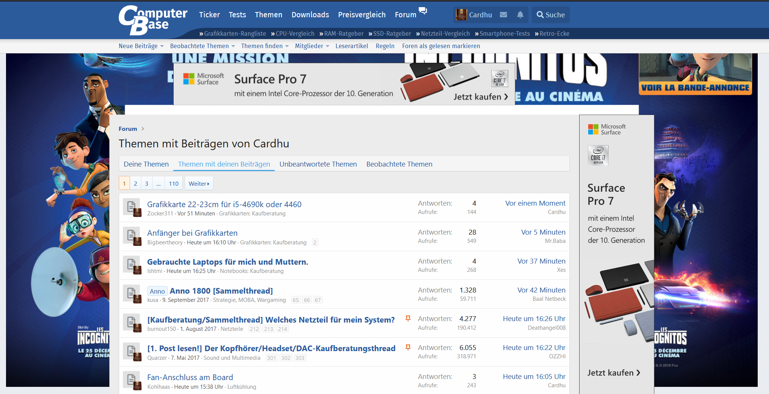Viewport: 769px width, 394px height.
Task: Open the Themen menu
Action: (x=268, y=15)
